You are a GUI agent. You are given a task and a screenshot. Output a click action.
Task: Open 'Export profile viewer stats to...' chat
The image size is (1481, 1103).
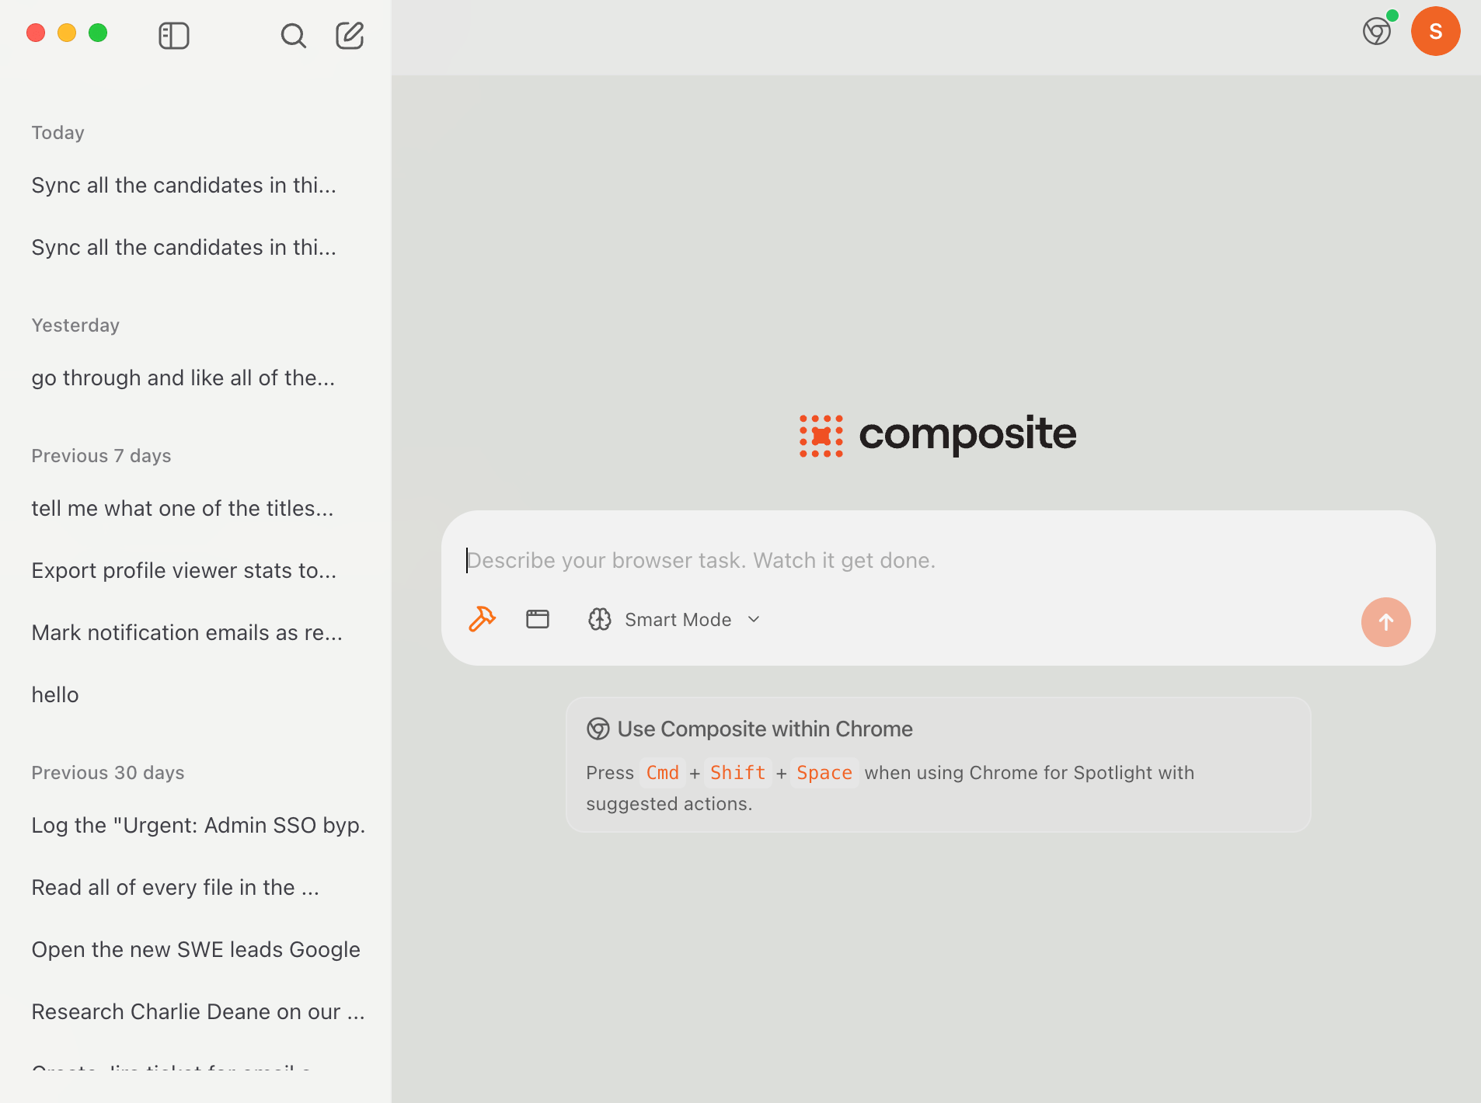(184, 570)
